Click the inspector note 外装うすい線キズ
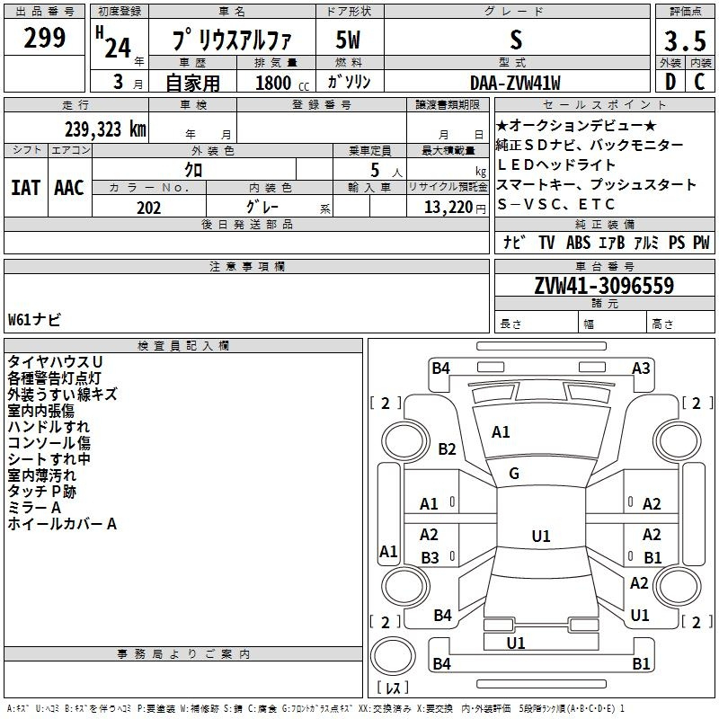This screenshot has width=719, height=719. point(62,395)
